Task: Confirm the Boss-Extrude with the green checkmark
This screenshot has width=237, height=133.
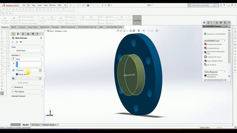Action: point(13,42)
